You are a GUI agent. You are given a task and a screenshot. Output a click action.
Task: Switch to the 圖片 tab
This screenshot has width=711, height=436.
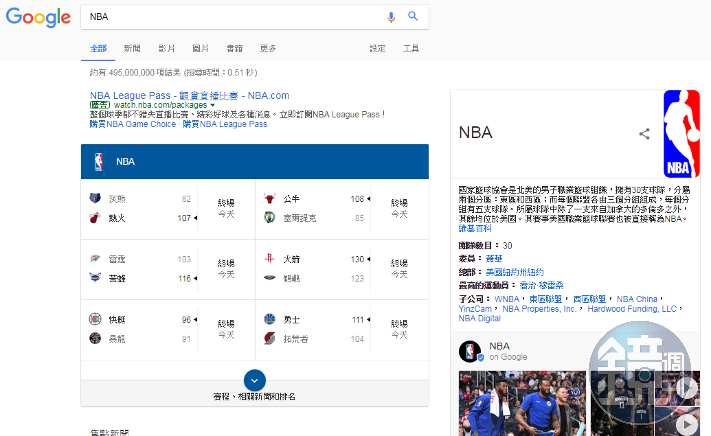(201, 49)
